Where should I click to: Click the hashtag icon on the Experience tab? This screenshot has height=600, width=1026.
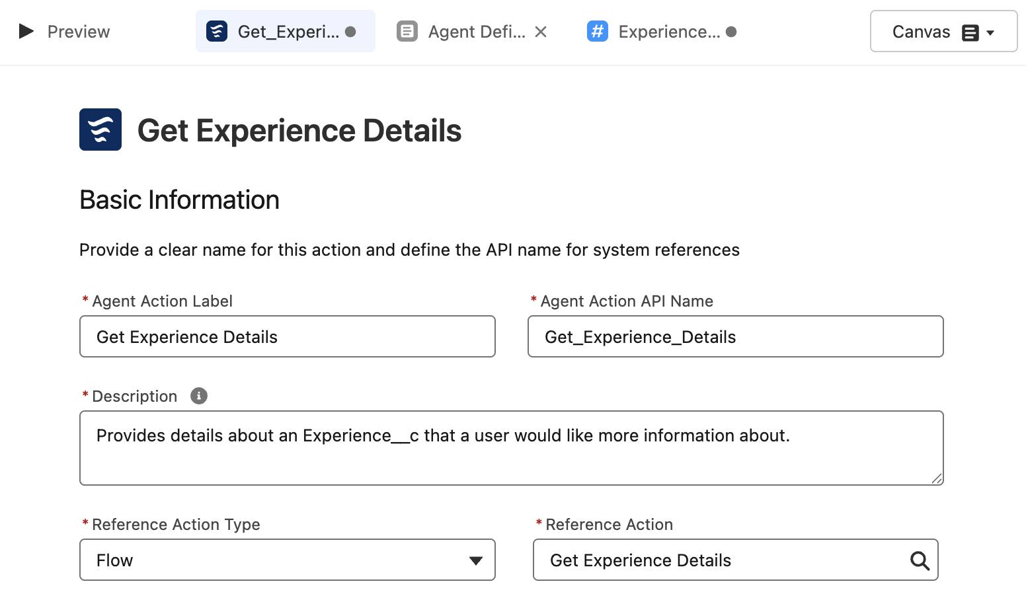click(597, 30)
